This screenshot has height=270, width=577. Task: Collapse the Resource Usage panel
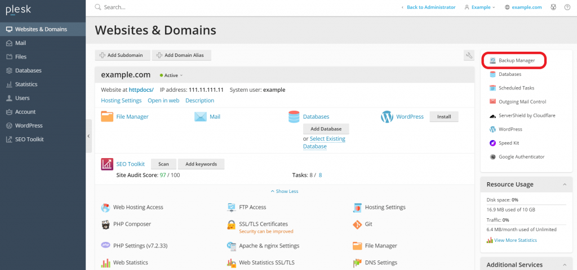(565, 184)
